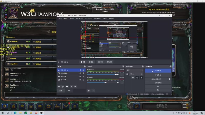Add a transition with the plus icon
Viewport: 205px width, 115px height.
tap(133, 78)
